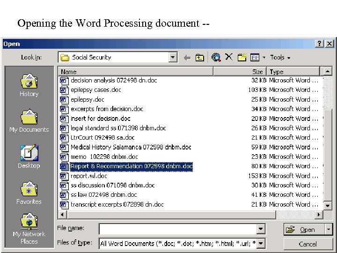This screenshot has height=253, width=337.
Task: Open the Views dropdown arrow
Action: pyautogui.click(x=264, y=58)
